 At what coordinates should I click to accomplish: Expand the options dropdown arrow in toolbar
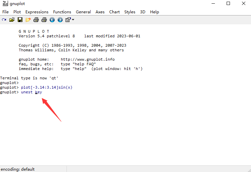[x=73, y=20]
